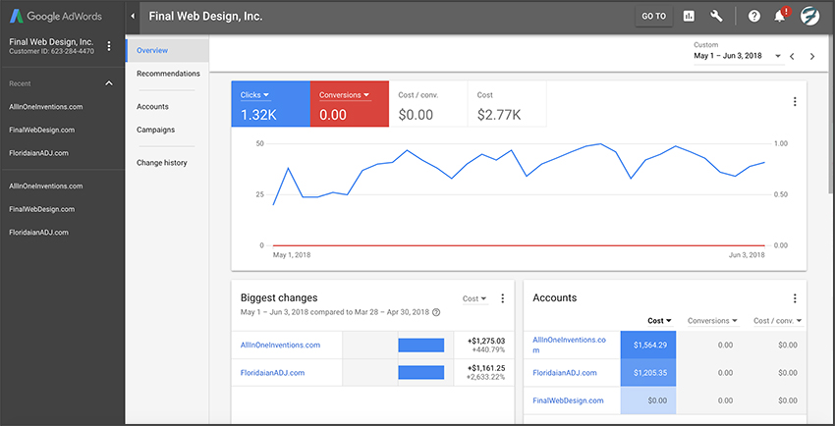The width and height of the screenshot is (835, 426).
Task: Click the blue bar for AllInOneInventions.com change
Action: click(421, 345)
